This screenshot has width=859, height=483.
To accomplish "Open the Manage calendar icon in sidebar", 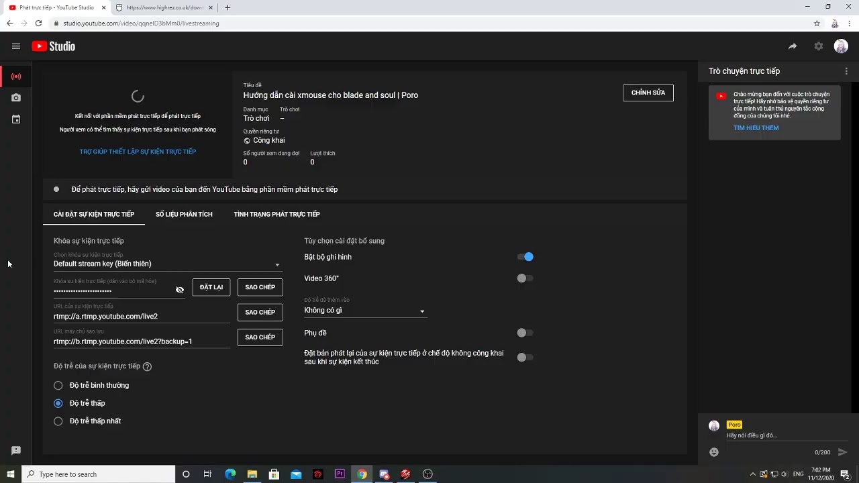I will (x=16, y=119).
